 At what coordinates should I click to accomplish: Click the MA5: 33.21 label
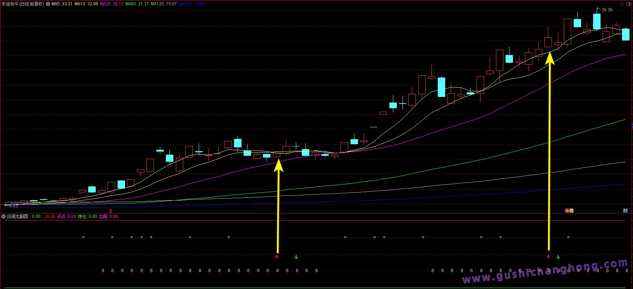click(x=62, y=4)
